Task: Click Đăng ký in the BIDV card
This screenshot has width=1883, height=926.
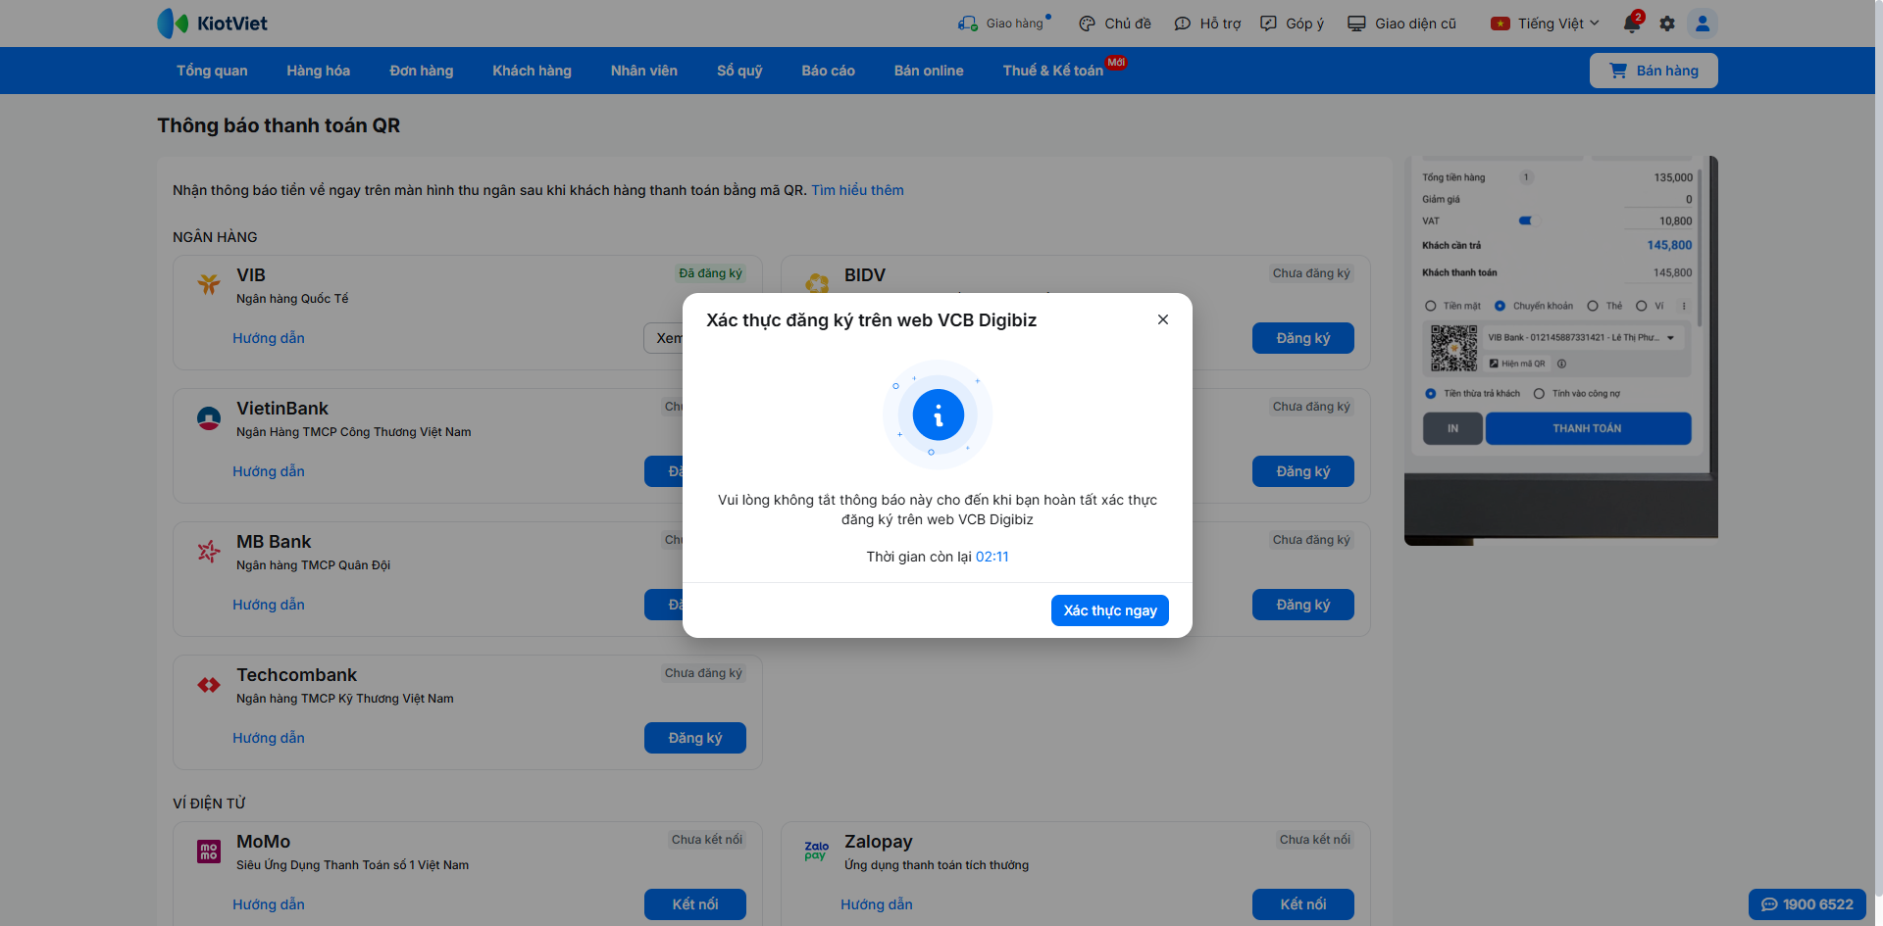Action: click(1303, 338)
